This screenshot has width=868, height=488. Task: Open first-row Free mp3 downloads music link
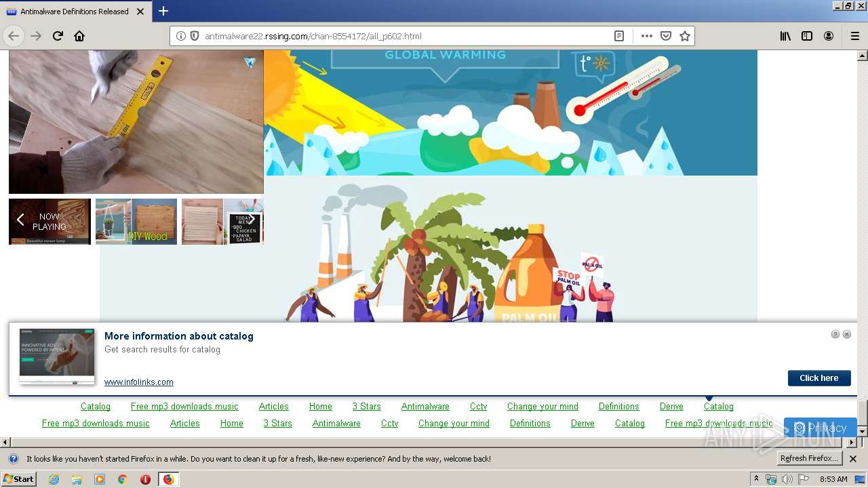184,407
